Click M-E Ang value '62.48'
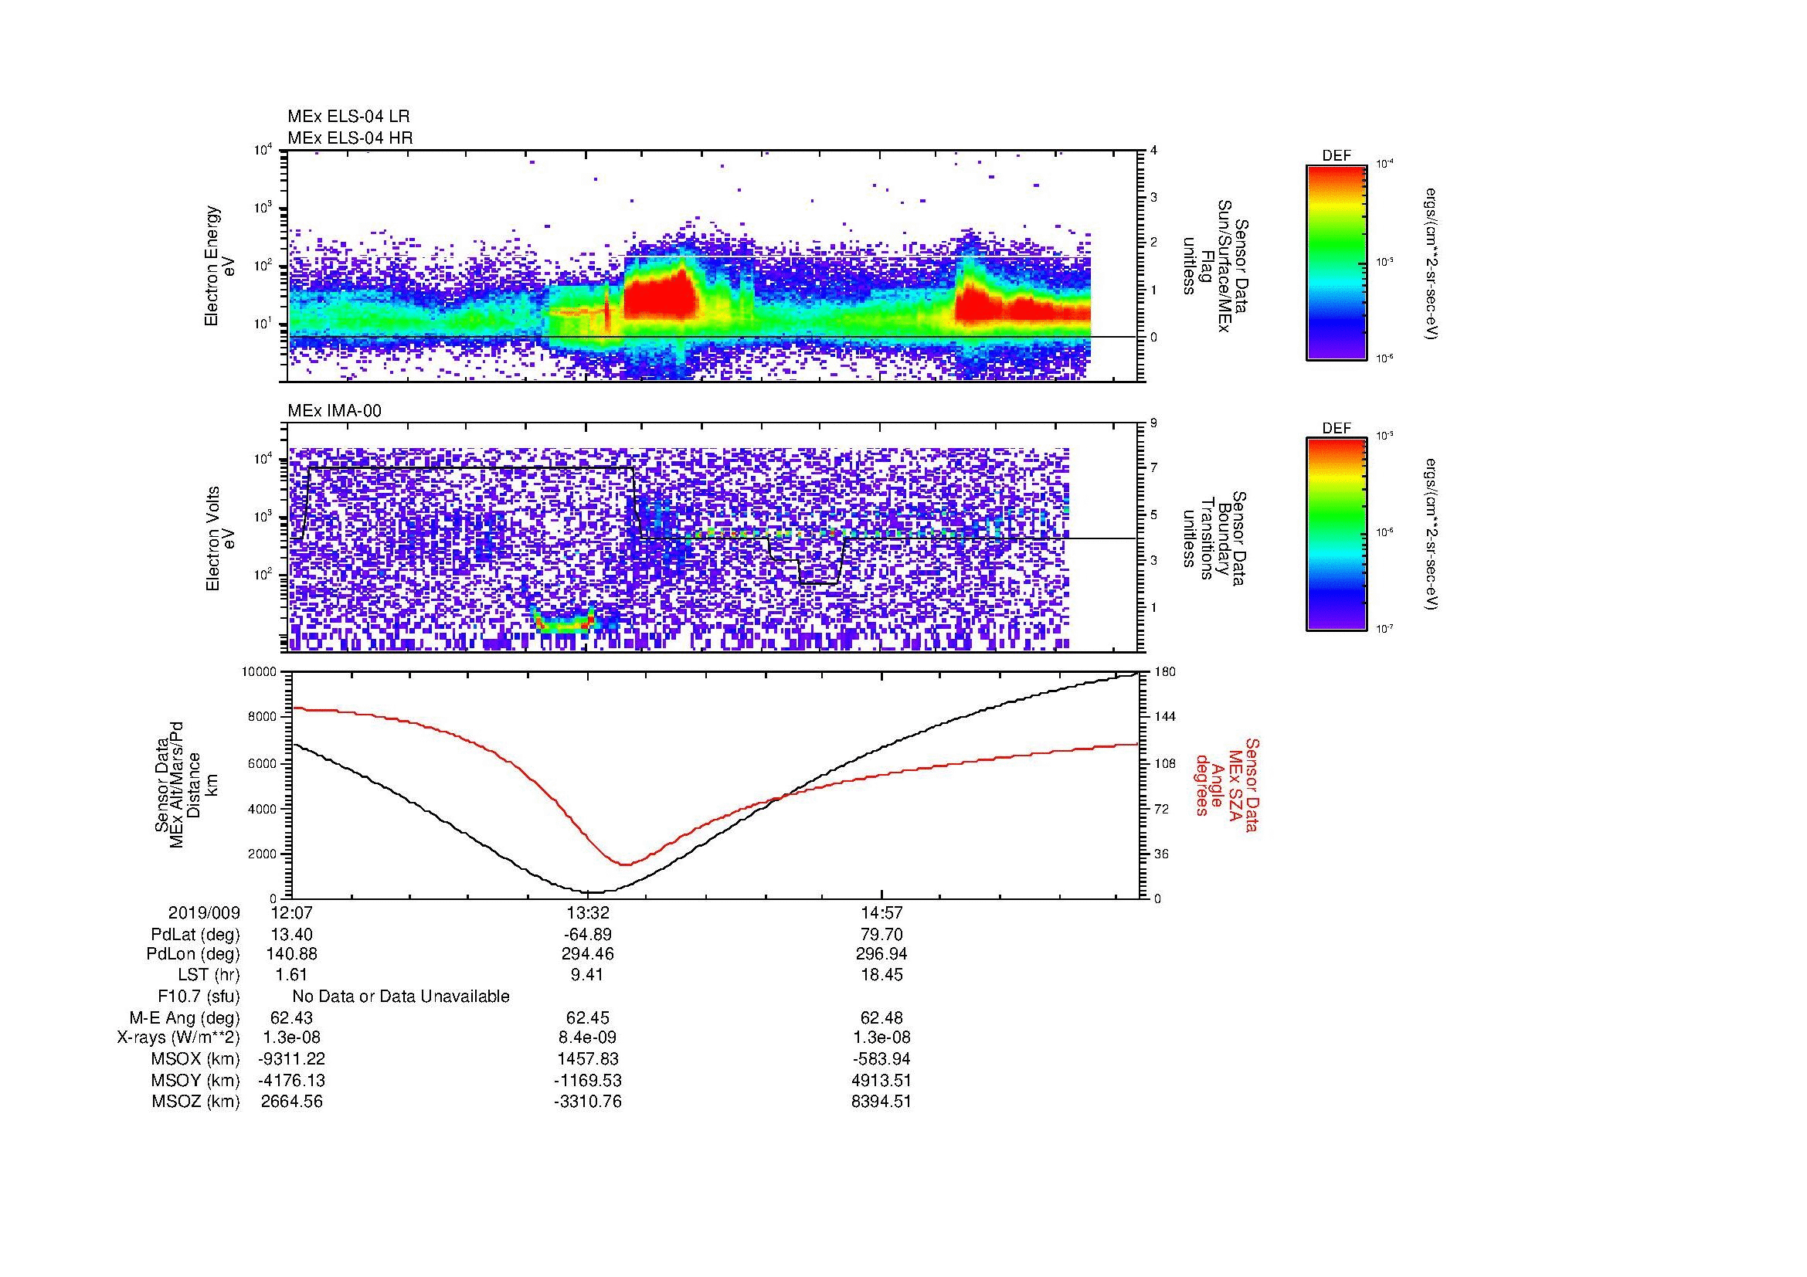 (882, 1017)
